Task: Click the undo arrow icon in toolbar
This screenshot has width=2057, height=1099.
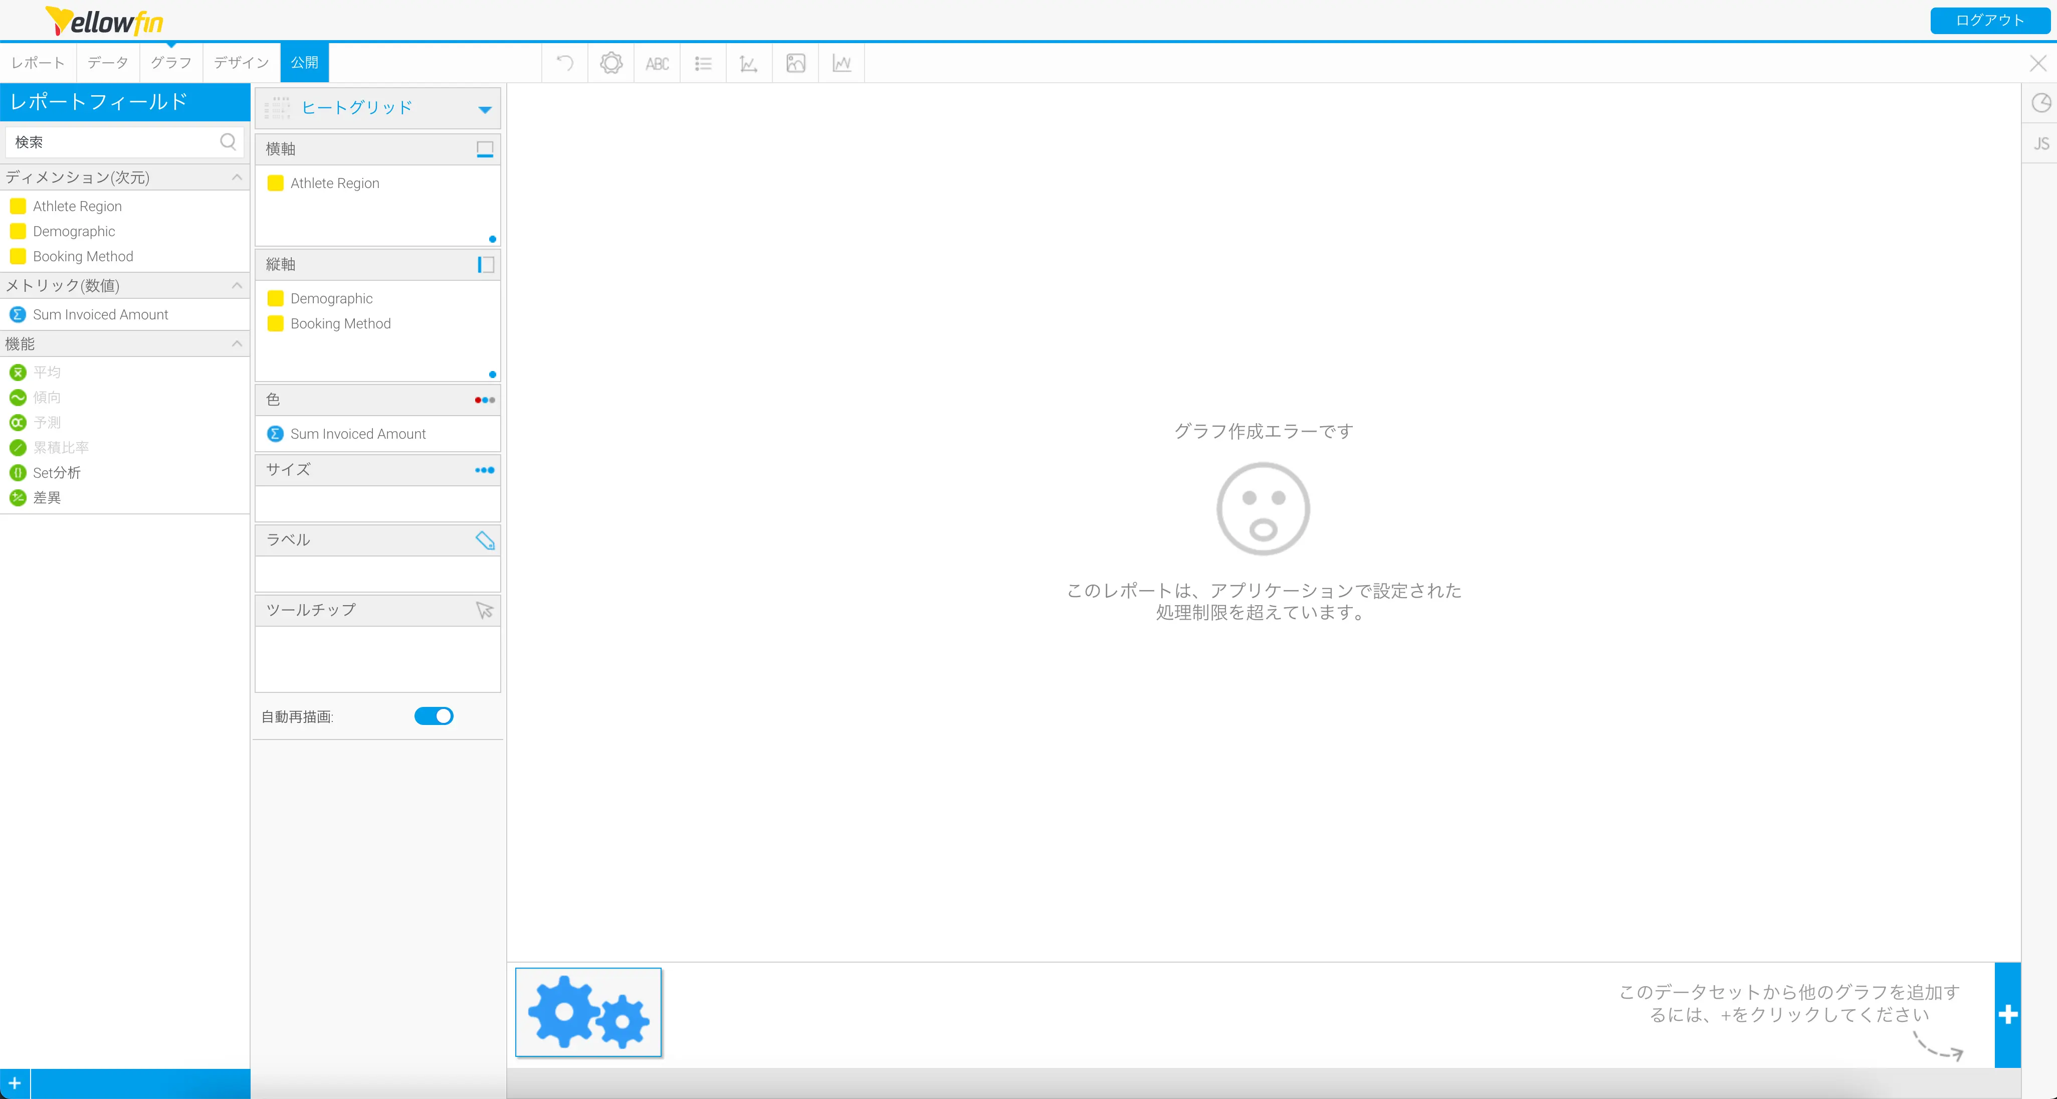Action: coord(564,63)
